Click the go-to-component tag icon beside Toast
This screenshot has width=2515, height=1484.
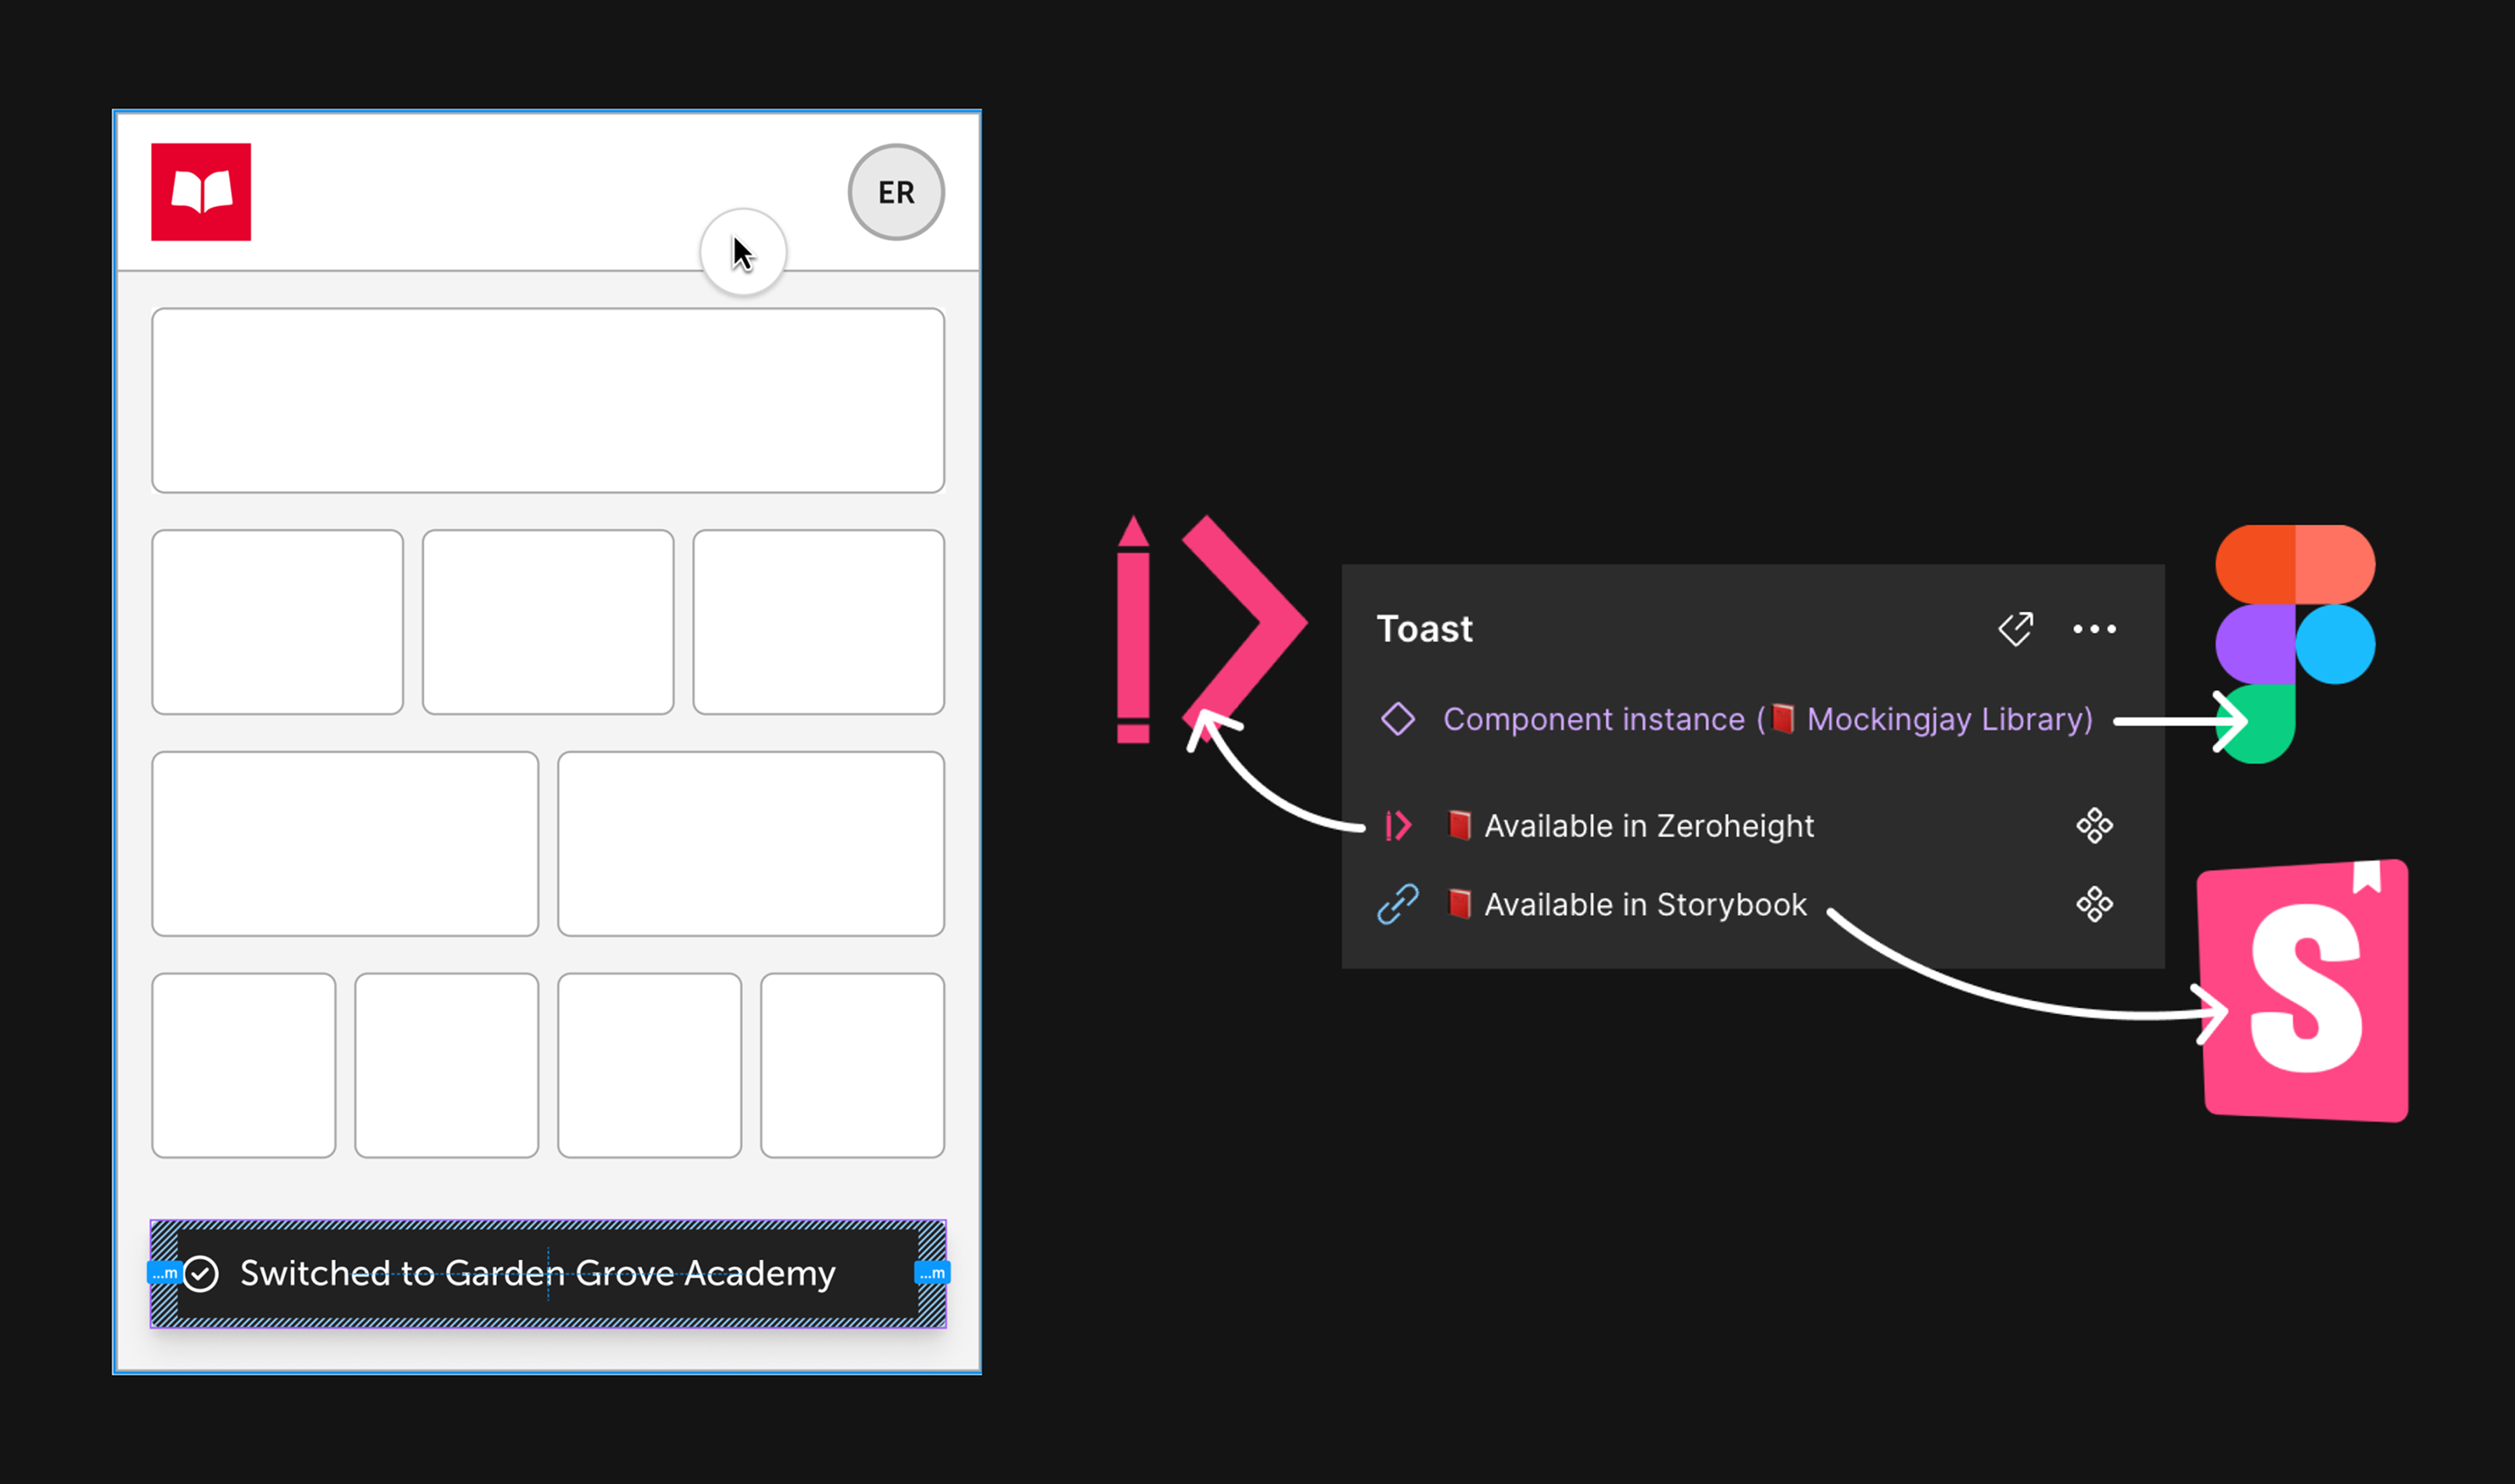point(2015,629)
